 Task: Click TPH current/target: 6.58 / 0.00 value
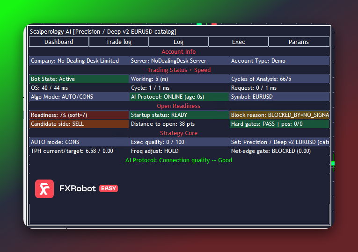coord(72,151)
